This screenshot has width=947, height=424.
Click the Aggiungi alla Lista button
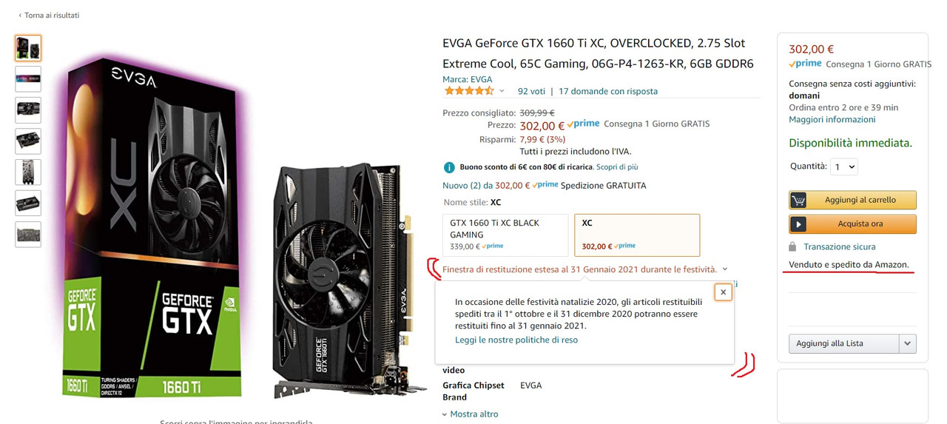click(x=844, y=343)
